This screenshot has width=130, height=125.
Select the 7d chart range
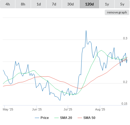pyautogui.click(x=54, y=4)
